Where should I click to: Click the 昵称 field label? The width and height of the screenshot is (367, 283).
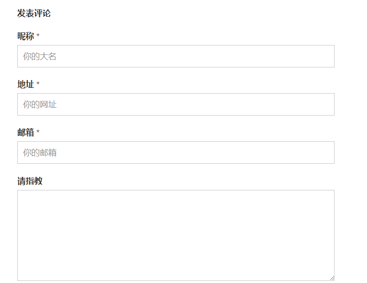pos(26,36)
